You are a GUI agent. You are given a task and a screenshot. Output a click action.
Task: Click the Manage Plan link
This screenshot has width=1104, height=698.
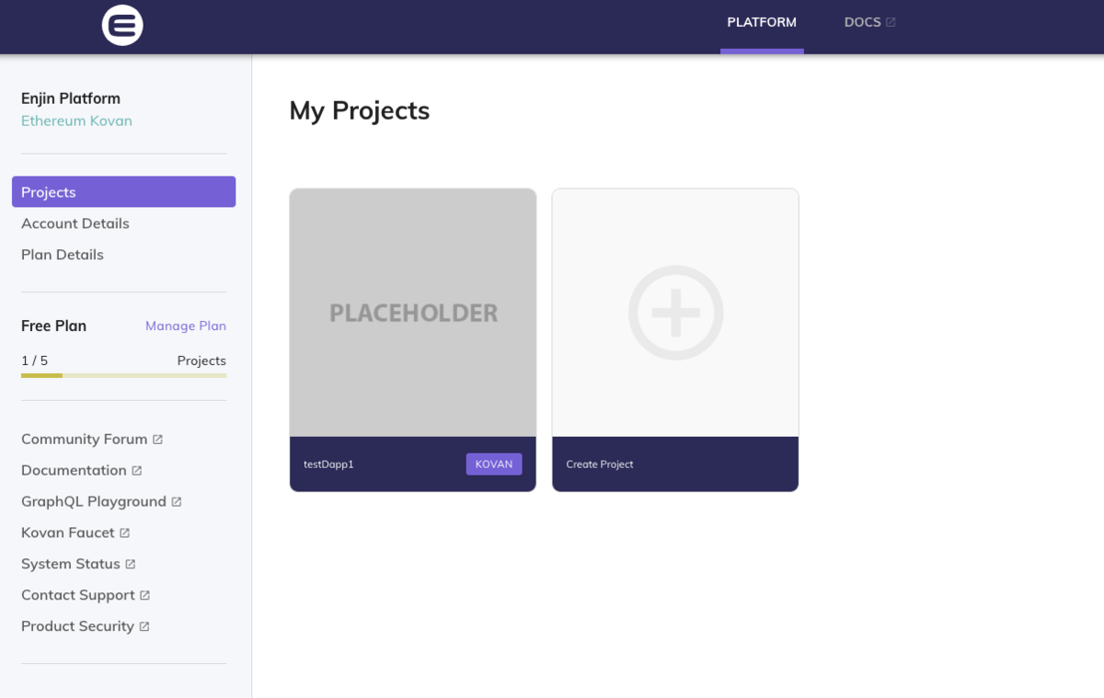(x=186, y=326)
